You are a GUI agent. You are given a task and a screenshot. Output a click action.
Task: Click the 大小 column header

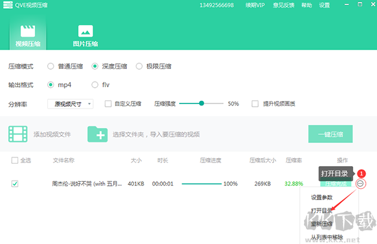point(136,160)
